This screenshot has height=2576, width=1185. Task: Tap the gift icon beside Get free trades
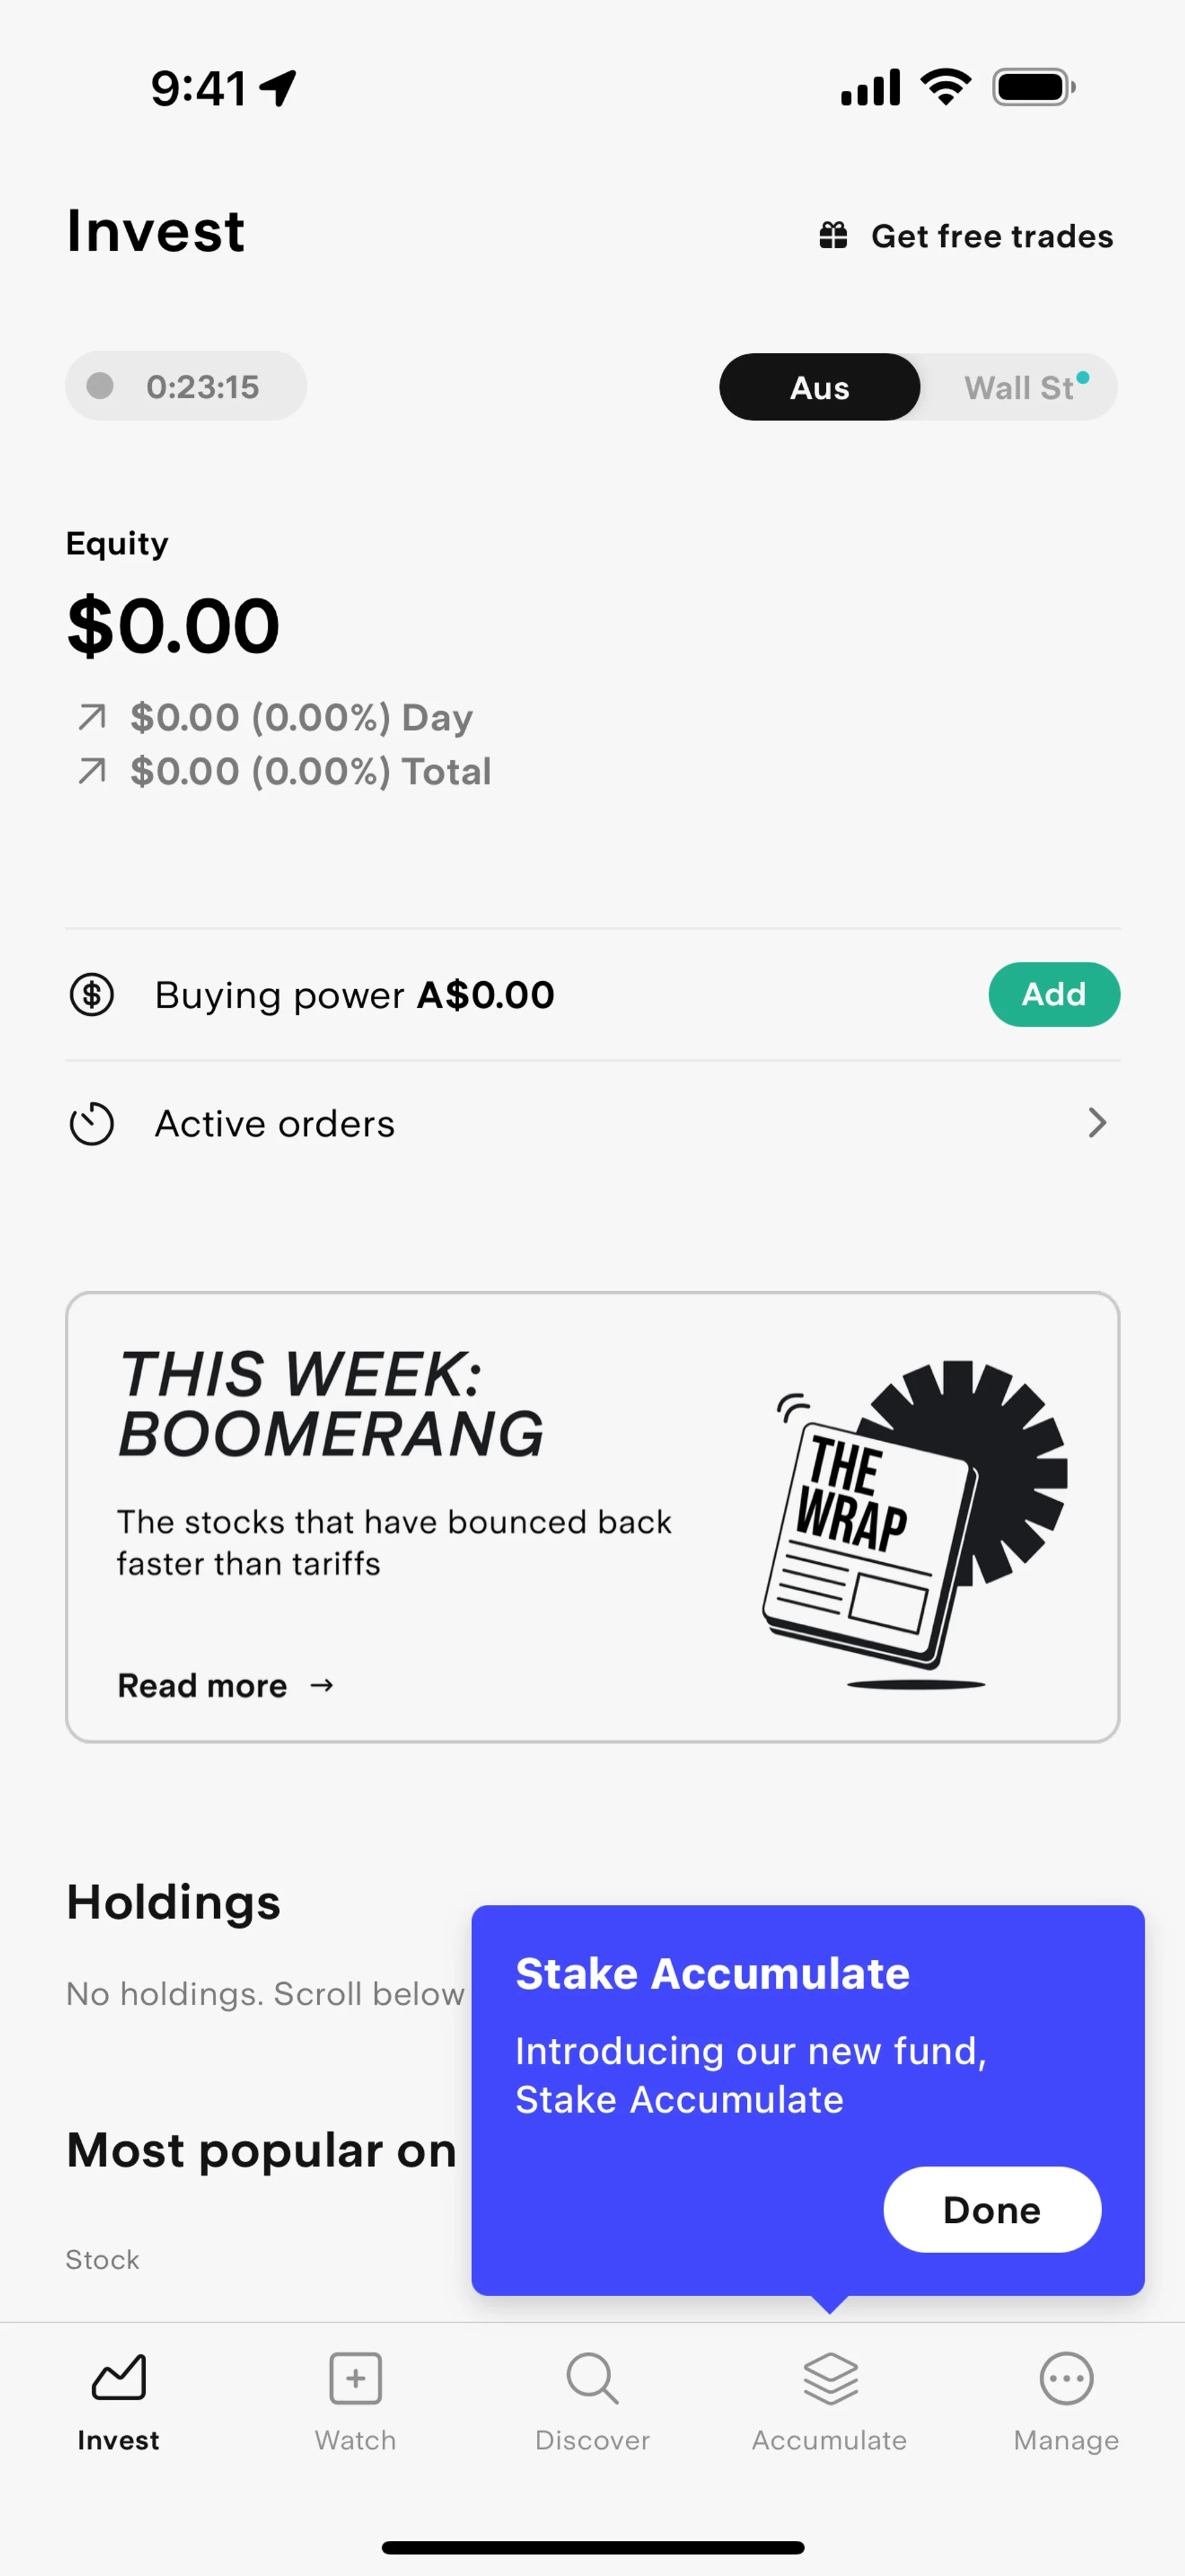[833, 236]
